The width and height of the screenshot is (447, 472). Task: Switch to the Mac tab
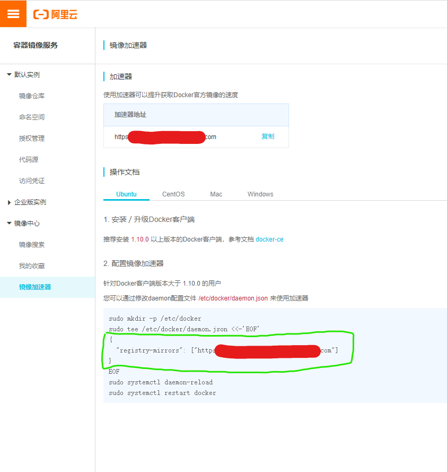click(x=216, y=194)
